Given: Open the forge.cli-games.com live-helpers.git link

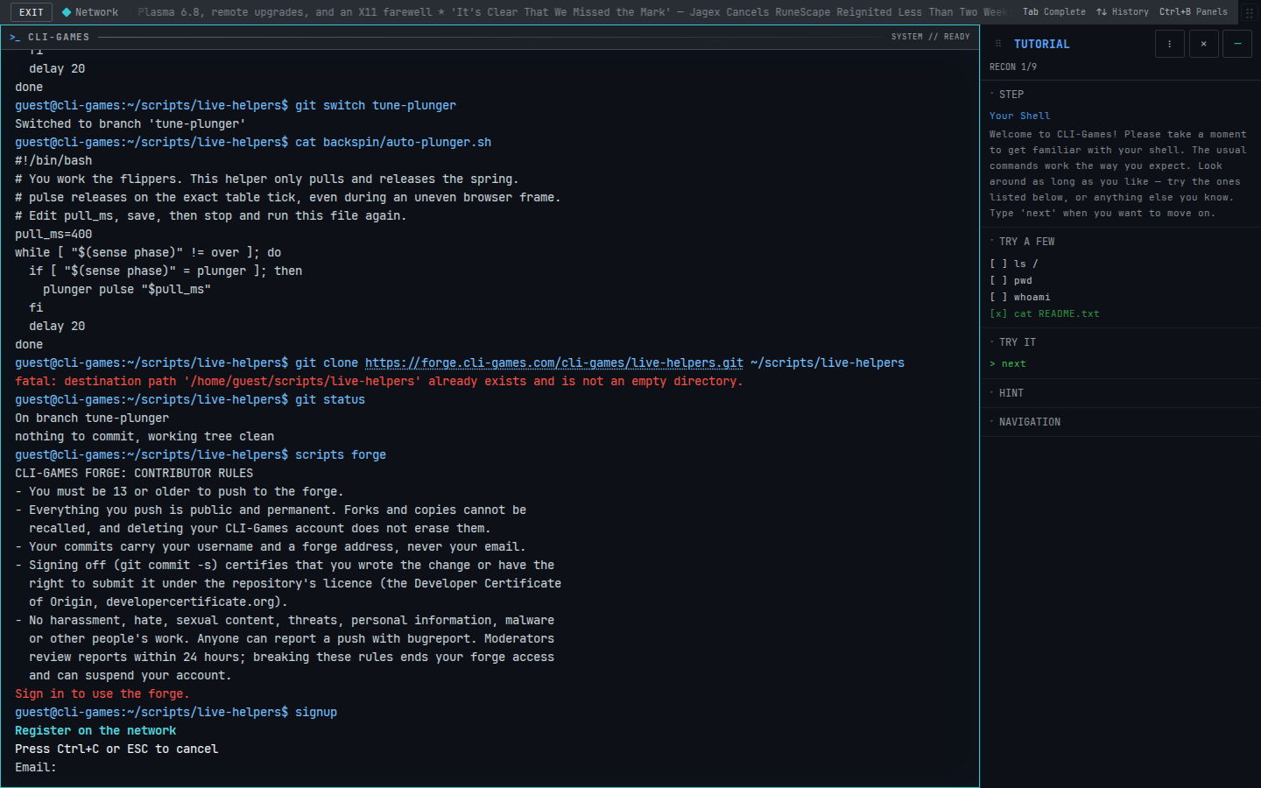Looking at the screenshot, I should point(554,362).
